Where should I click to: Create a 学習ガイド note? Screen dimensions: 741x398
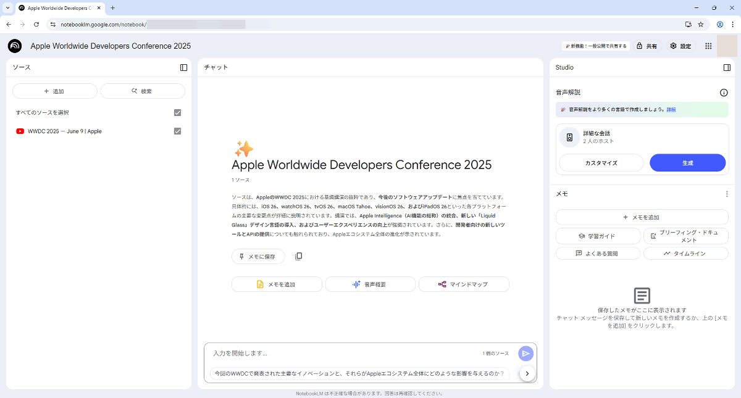(598, 236)
